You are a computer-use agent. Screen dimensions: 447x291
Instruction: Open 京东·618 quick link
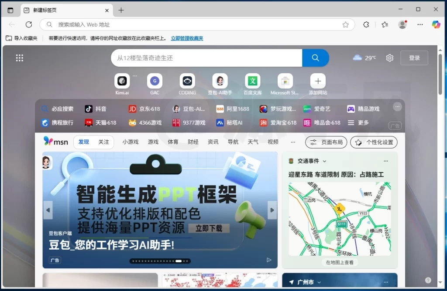click(x=144, y=108)
